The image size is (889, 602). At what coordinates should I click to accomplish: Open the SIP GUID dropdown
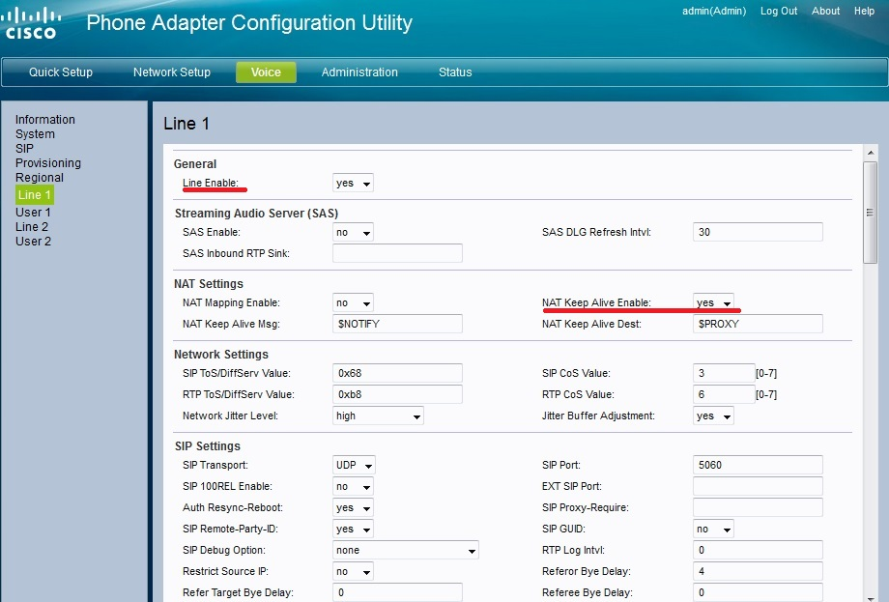tap(713, 530)
